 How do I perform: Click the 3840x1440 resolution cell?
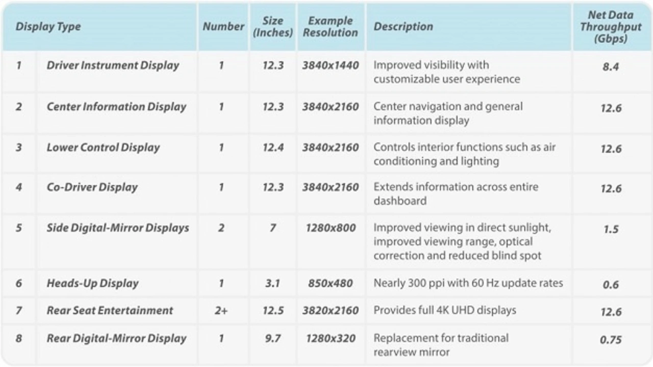(x=330, y=66)
